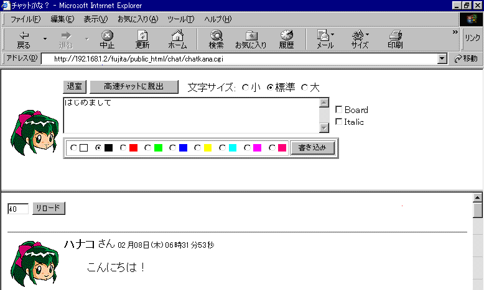This screenshot has height=290, width=484.
Task: Open the ツール(T) menu
Action: (x=180, y=19)
